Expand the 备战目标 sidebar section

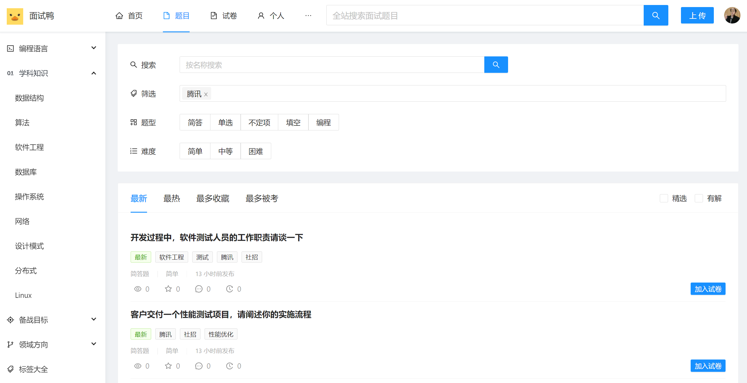[x=52, y=320]
